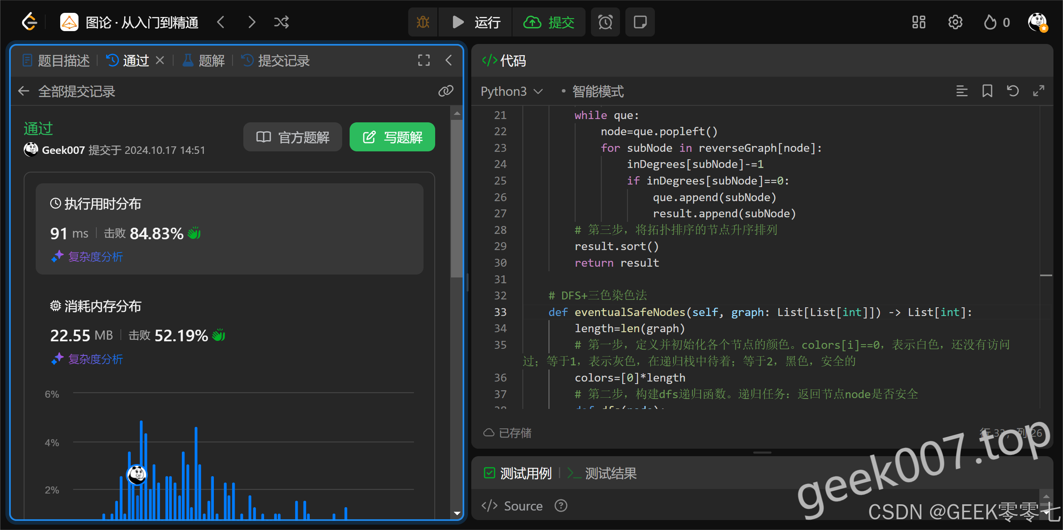Image resolution: width=1063 pixels, height=530 pixels.
Task: Open settings gear icon in top bar
Action: pos(955,22)
